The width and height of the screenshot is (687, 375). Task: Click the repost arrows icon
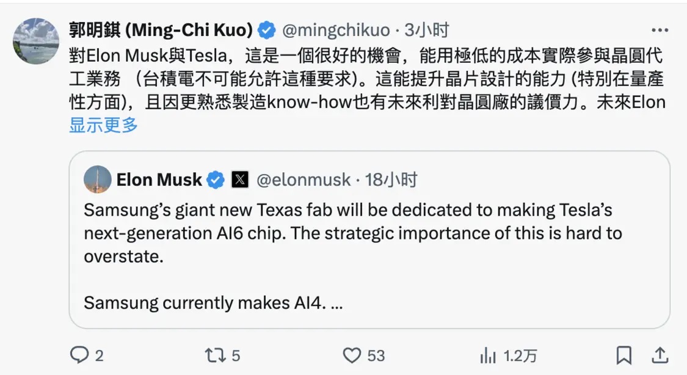[x=215, y=355]
